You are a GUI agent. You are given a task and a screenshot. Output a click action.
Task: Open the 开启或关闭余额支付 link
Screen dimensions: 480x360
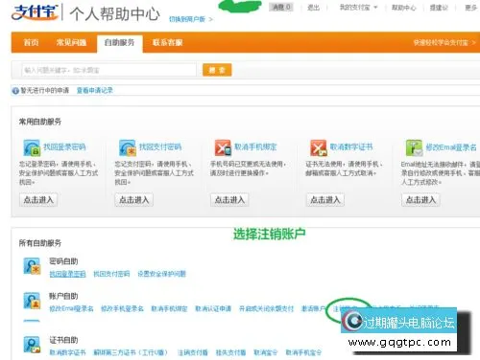click(266, 308)
